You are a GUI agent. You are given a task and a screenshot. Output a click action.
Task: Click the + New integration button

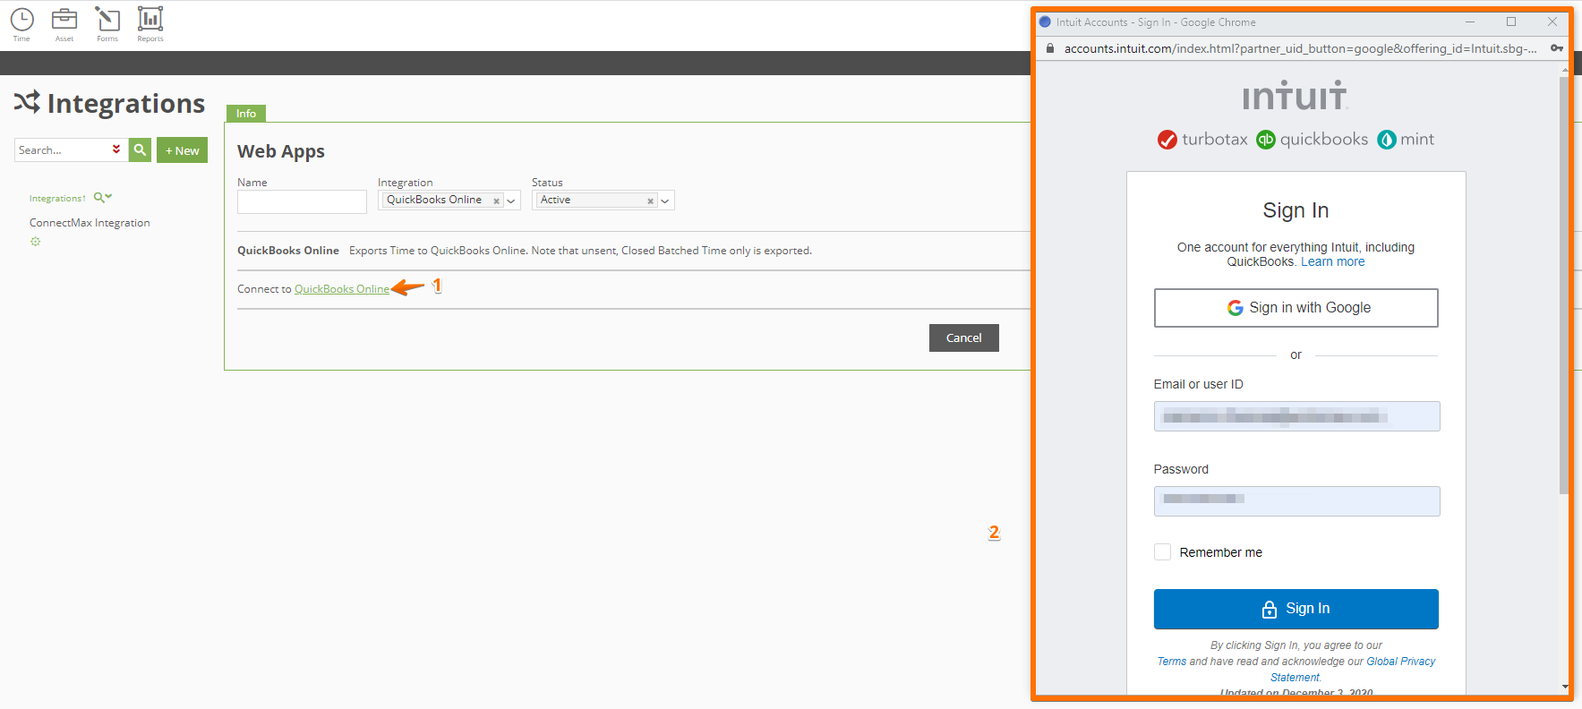(182, 150)
